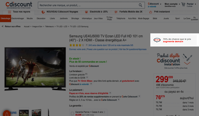This screenshot has height=116, width=199.
Task: Expand the rating details dropdown next to stars
Action: coord(87,45)
